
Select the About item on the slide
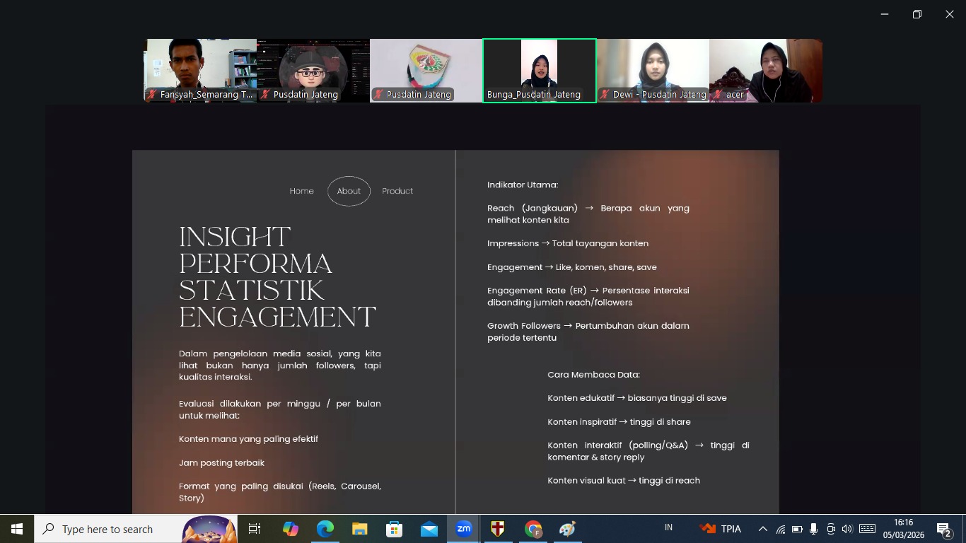tap(349, 191)
